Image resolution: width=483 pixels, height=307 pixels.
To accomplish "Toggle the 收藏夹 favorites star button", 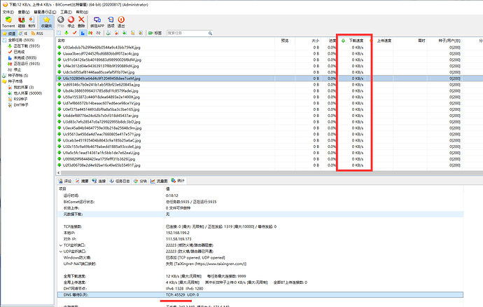I will point(46,22).
